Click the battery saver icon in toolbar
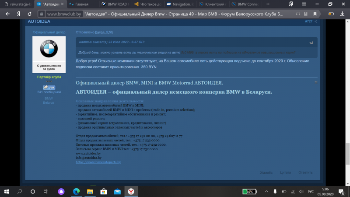The width and height of the screenshot is (350, 197). 331,14
